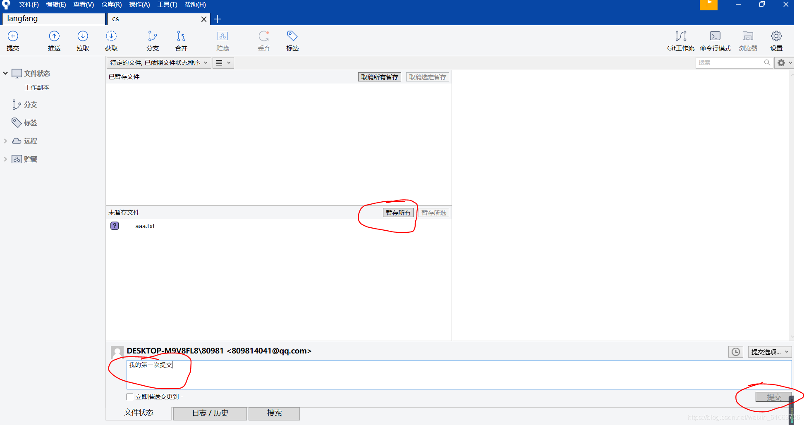Click the search magnifier icon
This screenshot has height=425, width=804.
767,62
